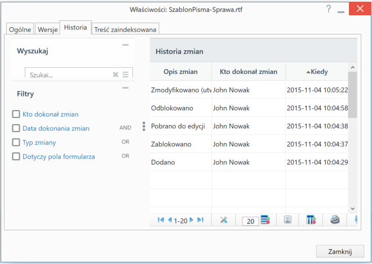Screen dimensions: 372x264
Task: Sort by the Kiedy column header
Action: [318, 72]
